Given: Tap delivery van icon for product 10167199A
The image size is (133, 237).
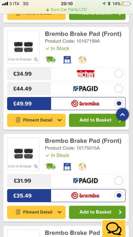Looking at the screenshot, I should coord(51,59).
